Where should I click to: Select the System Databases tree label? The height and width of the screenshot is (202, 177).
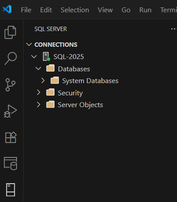coord(90,81)
